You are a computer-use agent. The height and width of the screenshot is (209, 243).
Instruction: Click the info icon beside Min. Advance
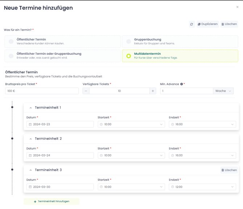click(181, 84)
